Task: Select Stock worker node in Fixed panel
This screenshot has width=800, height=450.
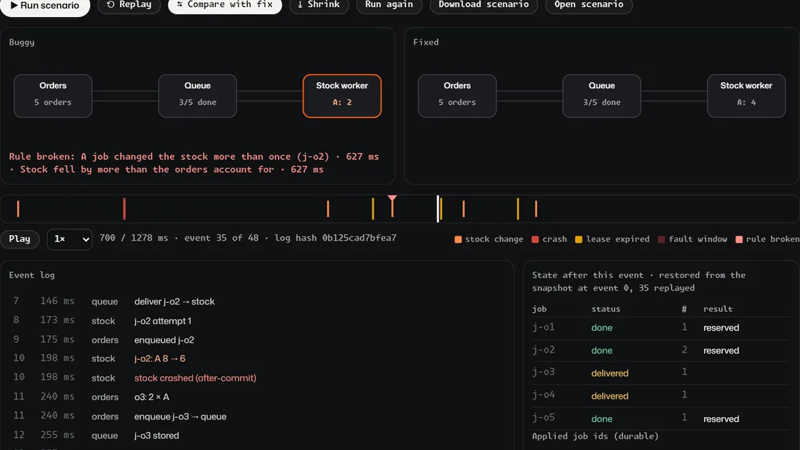Action: (746, 96)
